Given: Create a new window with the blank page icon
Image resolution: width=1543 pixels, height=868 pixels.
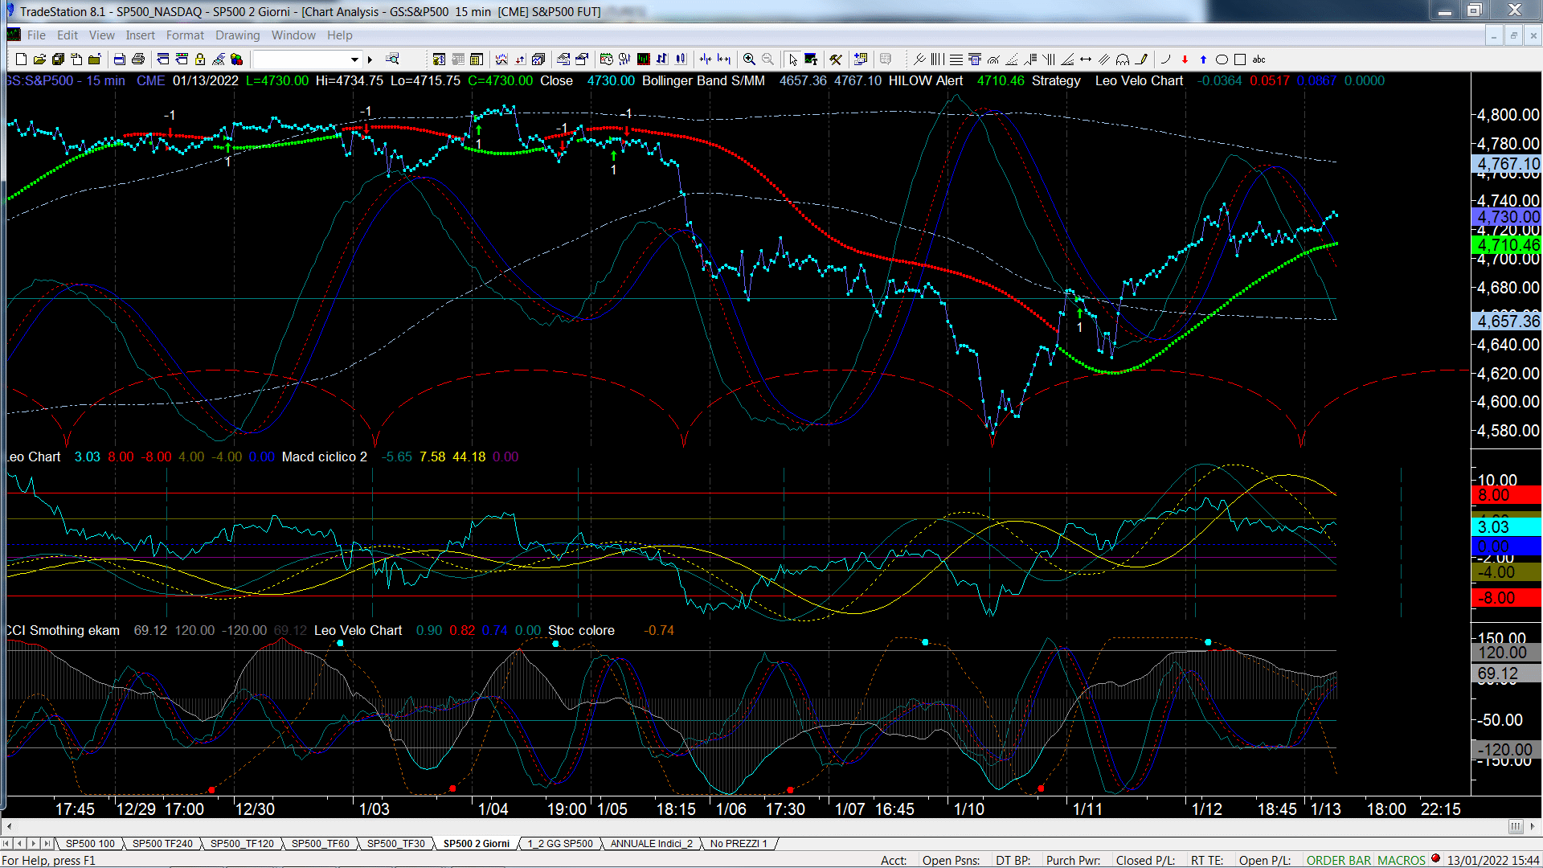Looking at the screenshot, I should point(21,59).
